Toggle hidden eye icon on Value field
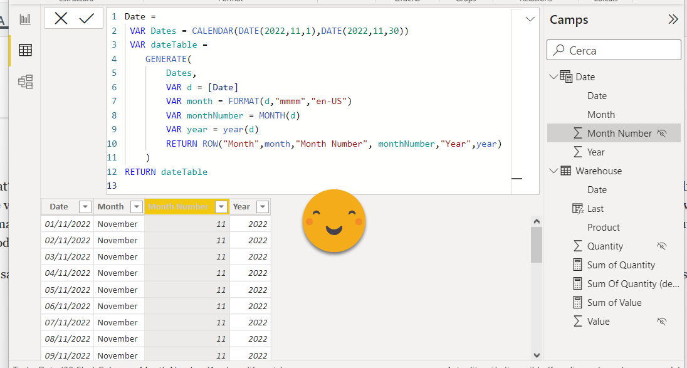The width and height of the screenshot is (687, 368). pos(662,322)
